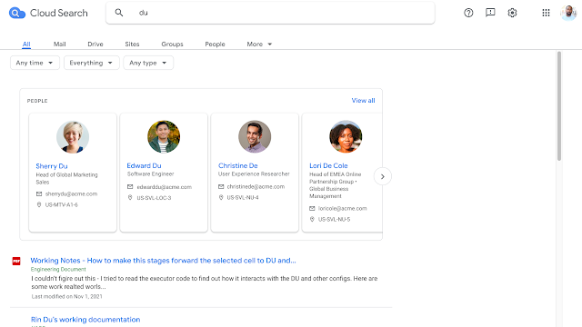Click the mail icon next to christinede@acme.com
The image size is (582, 327).
[x=221, y=186]
